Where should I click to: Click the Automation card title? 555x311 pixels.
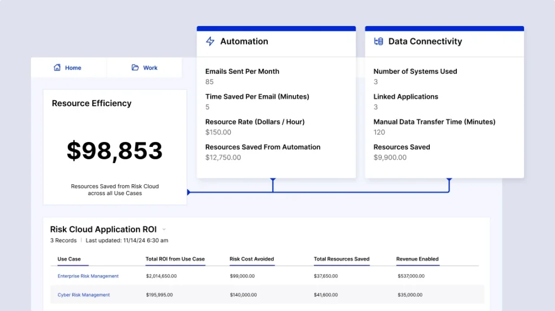coord(244,41)
